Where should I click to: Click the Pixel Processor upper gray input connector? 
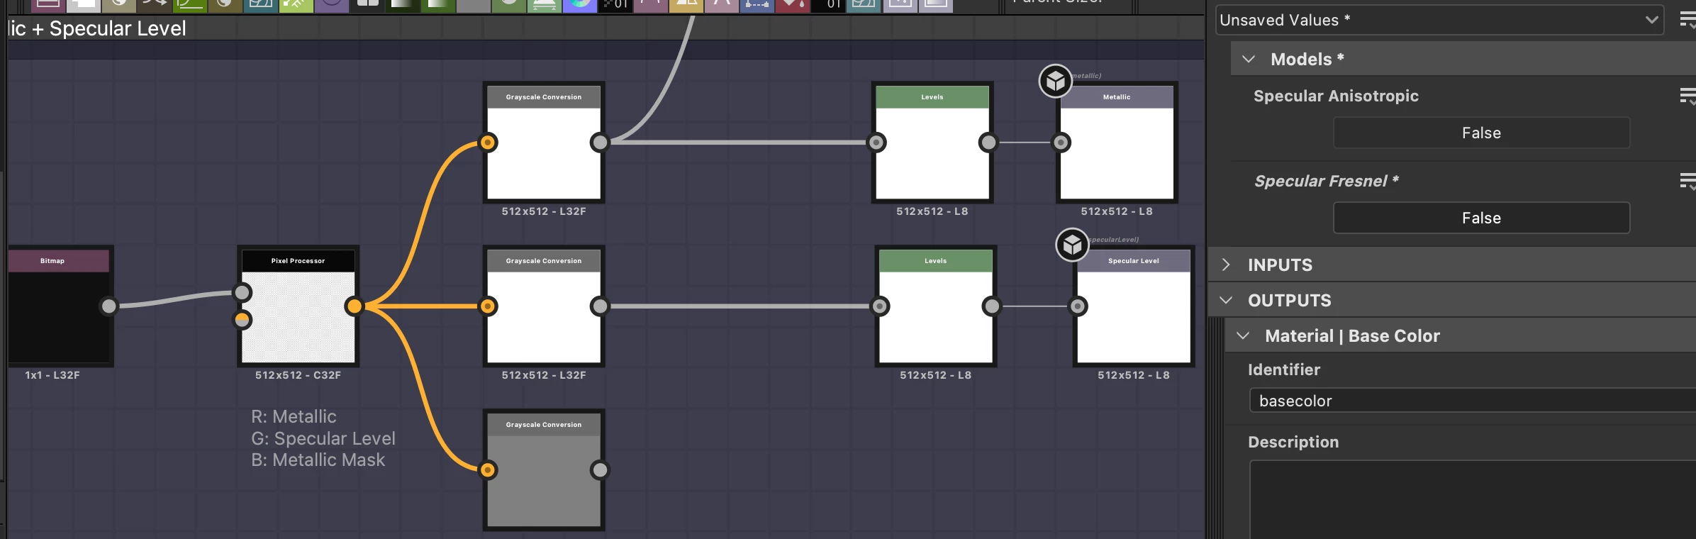pos(242,292)
